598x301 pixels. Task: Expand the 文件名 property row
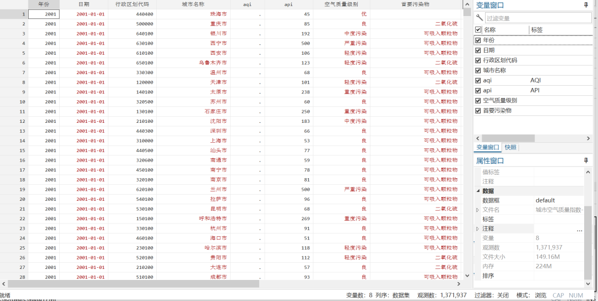coord(477,210)
